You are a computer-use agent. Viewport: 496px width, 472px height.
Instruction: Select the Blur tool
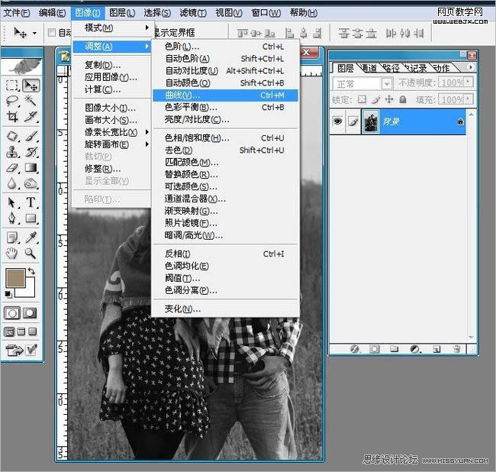point(12,183)
